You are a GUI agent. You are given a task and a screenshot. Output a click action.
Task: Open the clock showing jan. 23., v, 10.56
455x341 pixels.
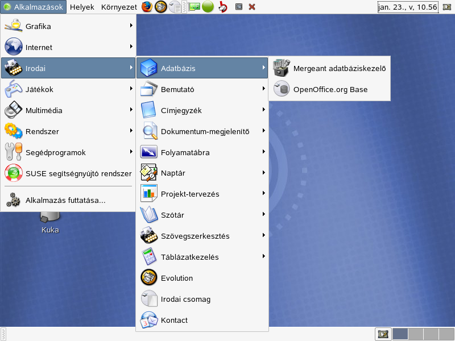coord(408,7)
